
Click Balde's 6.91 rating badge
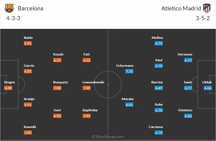28,43
